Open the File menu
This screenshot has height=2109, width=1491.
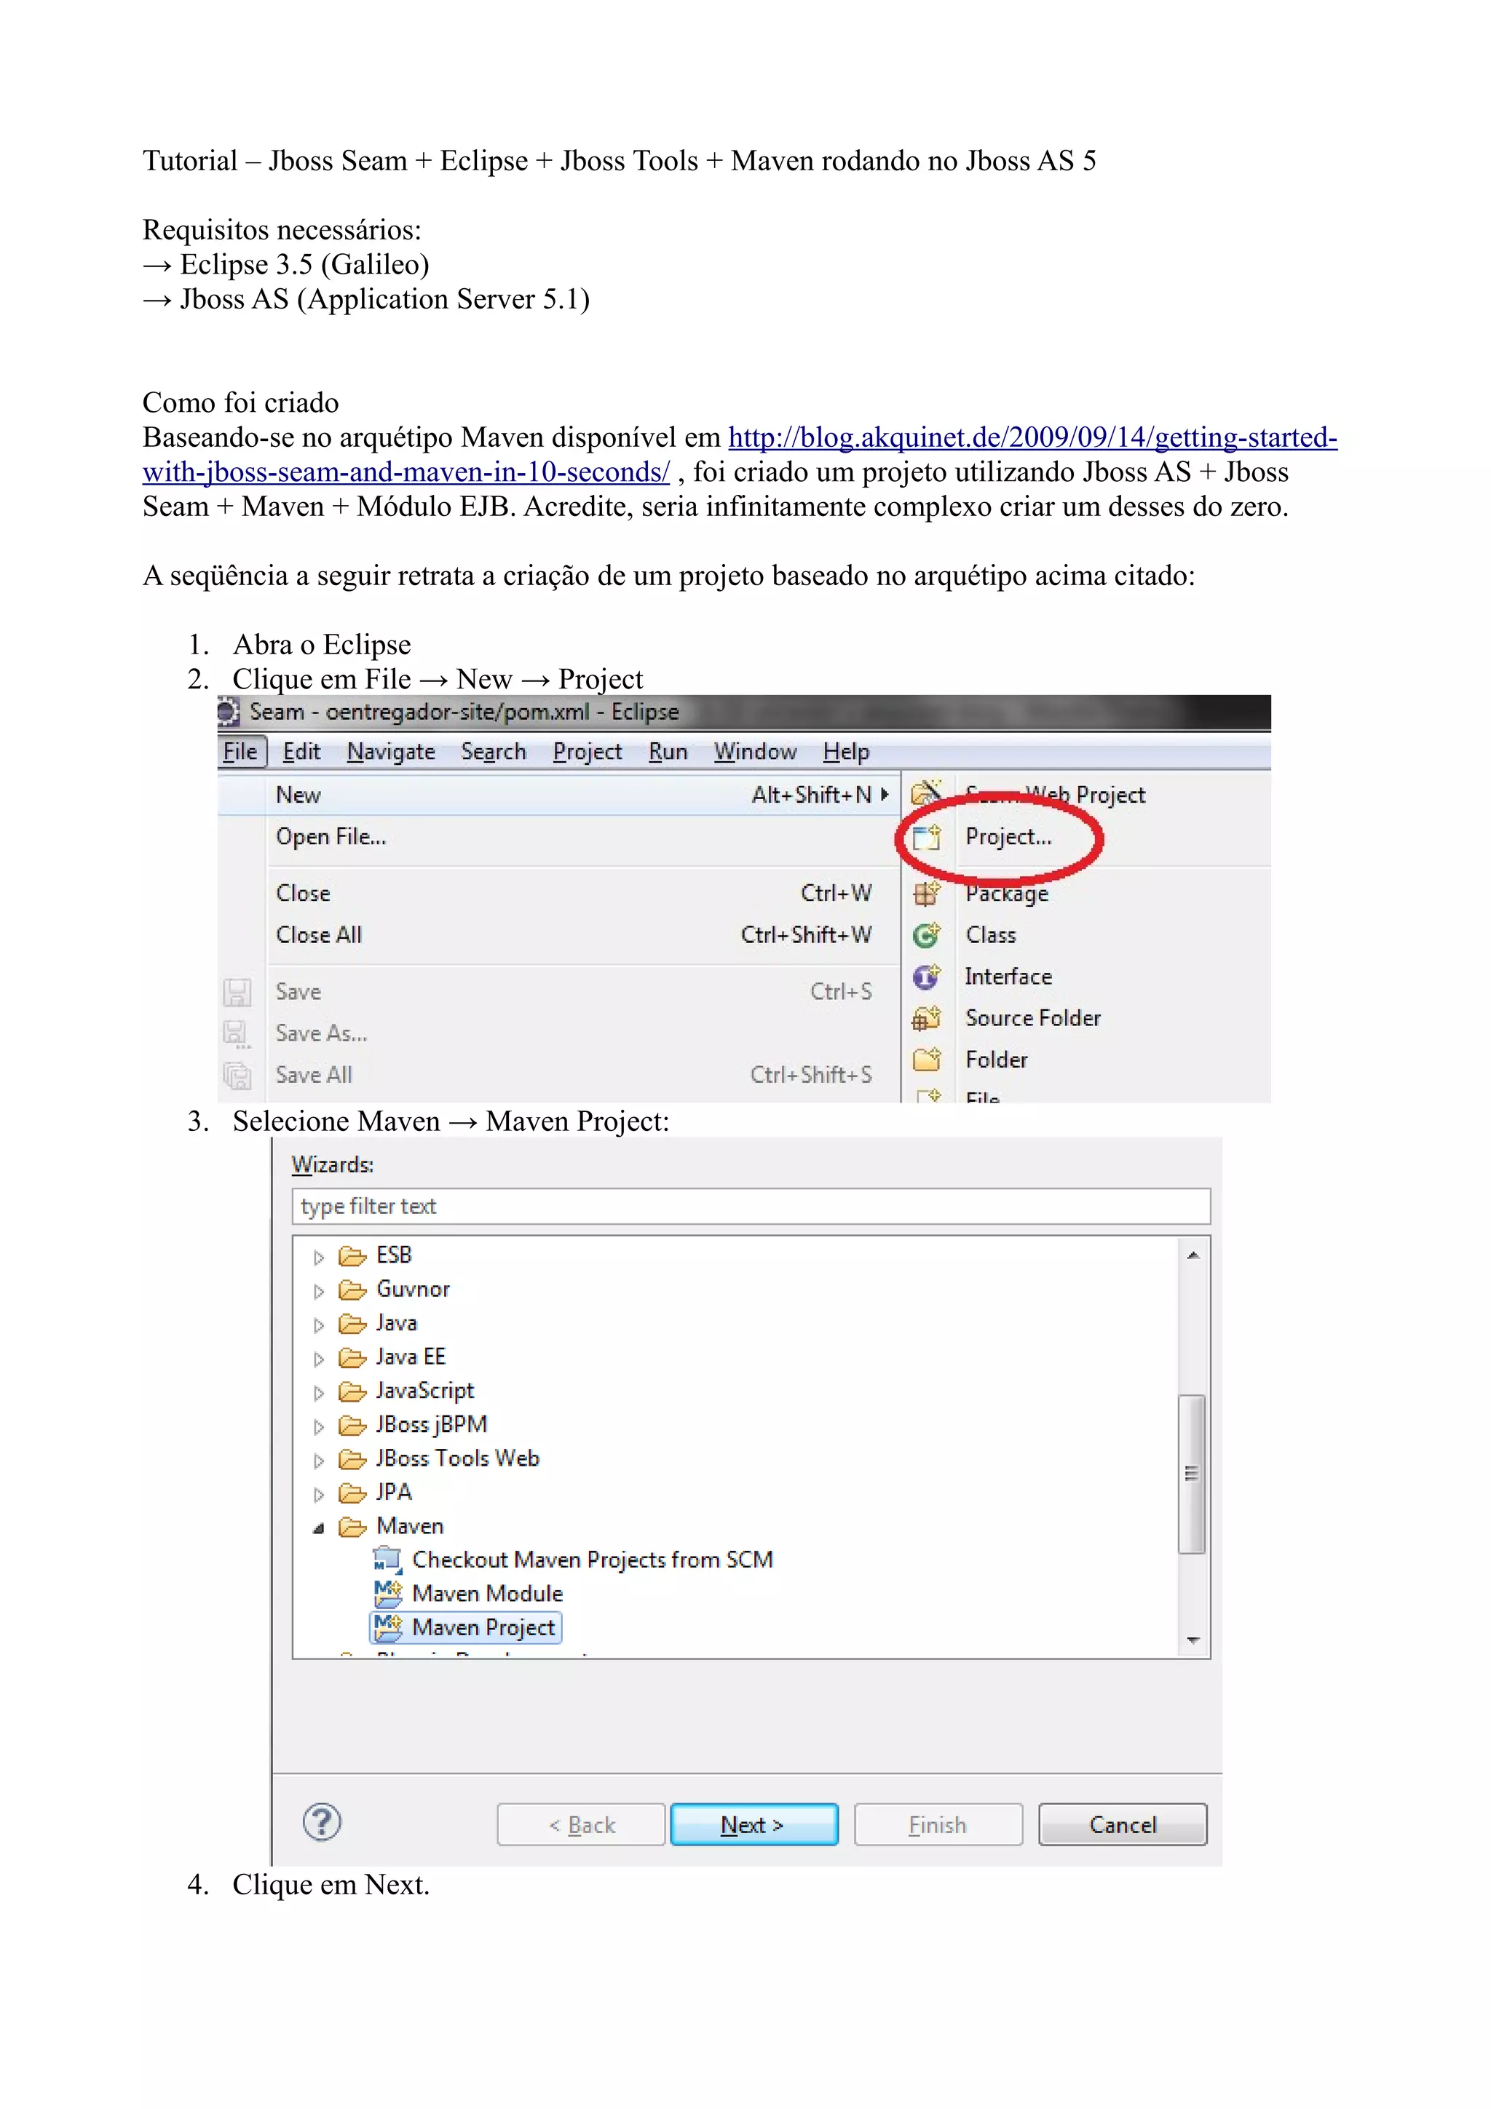pyautogui.click(x=241, y=751)
